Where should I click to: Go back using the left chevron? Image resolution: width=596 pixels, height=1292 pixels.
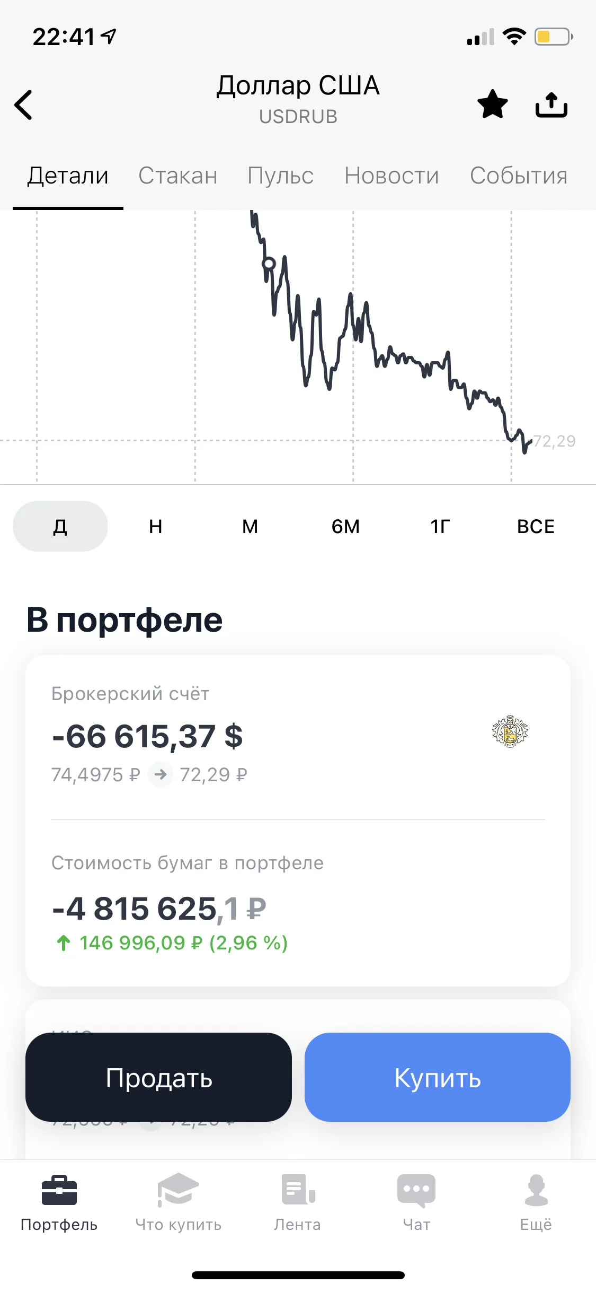pos(24,104)
